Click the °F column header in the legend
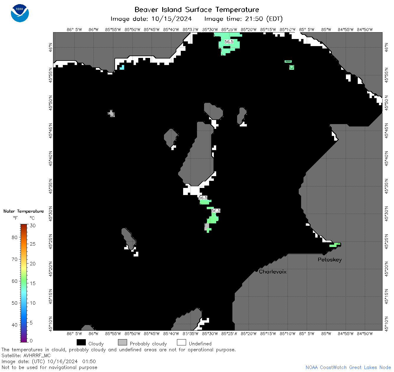The image size is (394, 372). click(15, 218)
